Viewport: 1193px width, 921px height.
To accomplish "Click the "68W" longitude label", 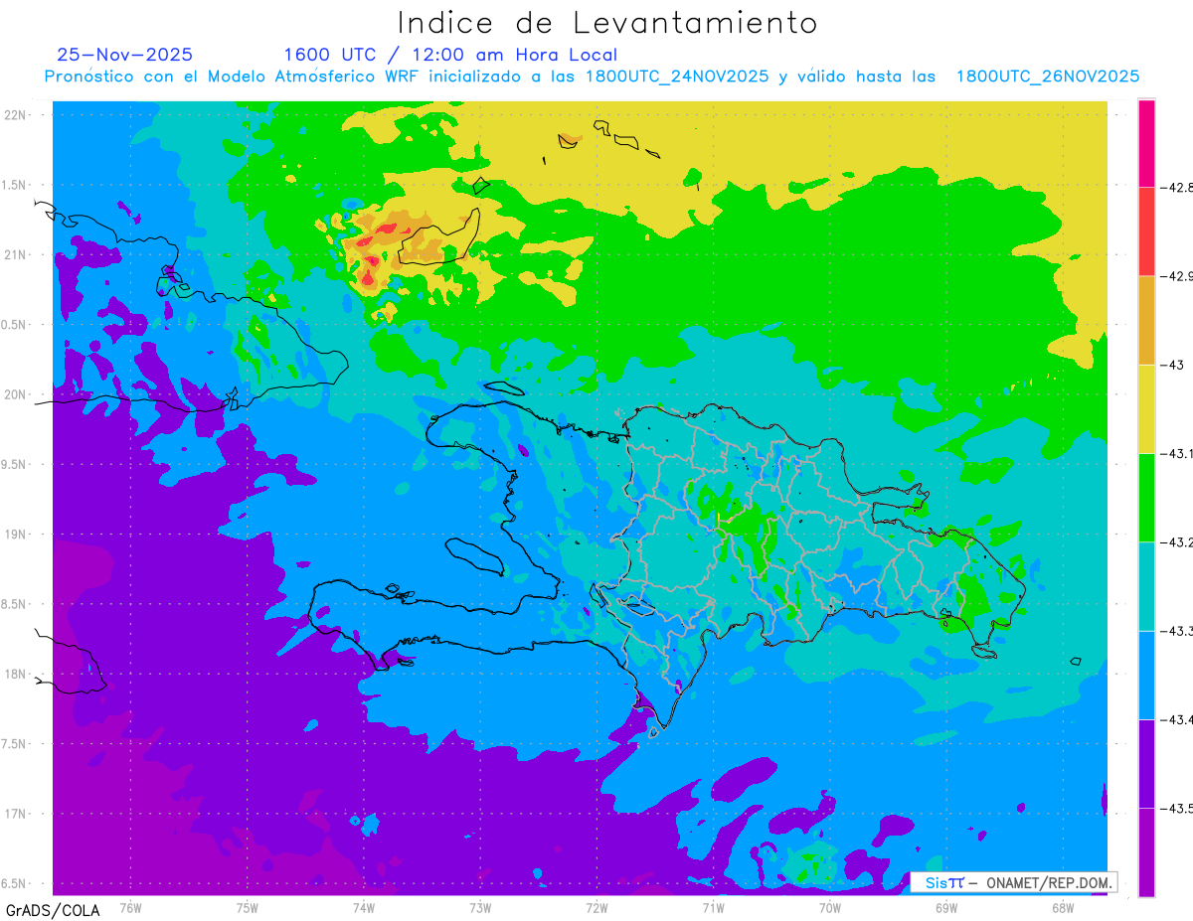I will coord(1063,907).
